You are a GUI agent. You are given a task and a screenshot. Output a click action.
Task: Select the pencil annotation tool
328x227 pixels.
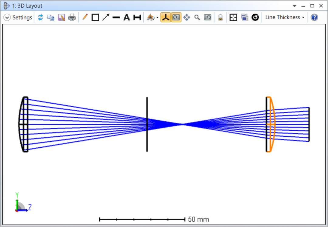85,17
